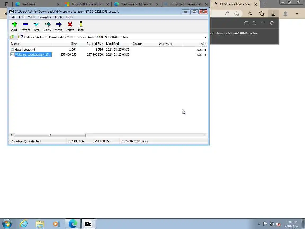Sort by Modified column header
The image size is (305, 229).
[118, 44]
